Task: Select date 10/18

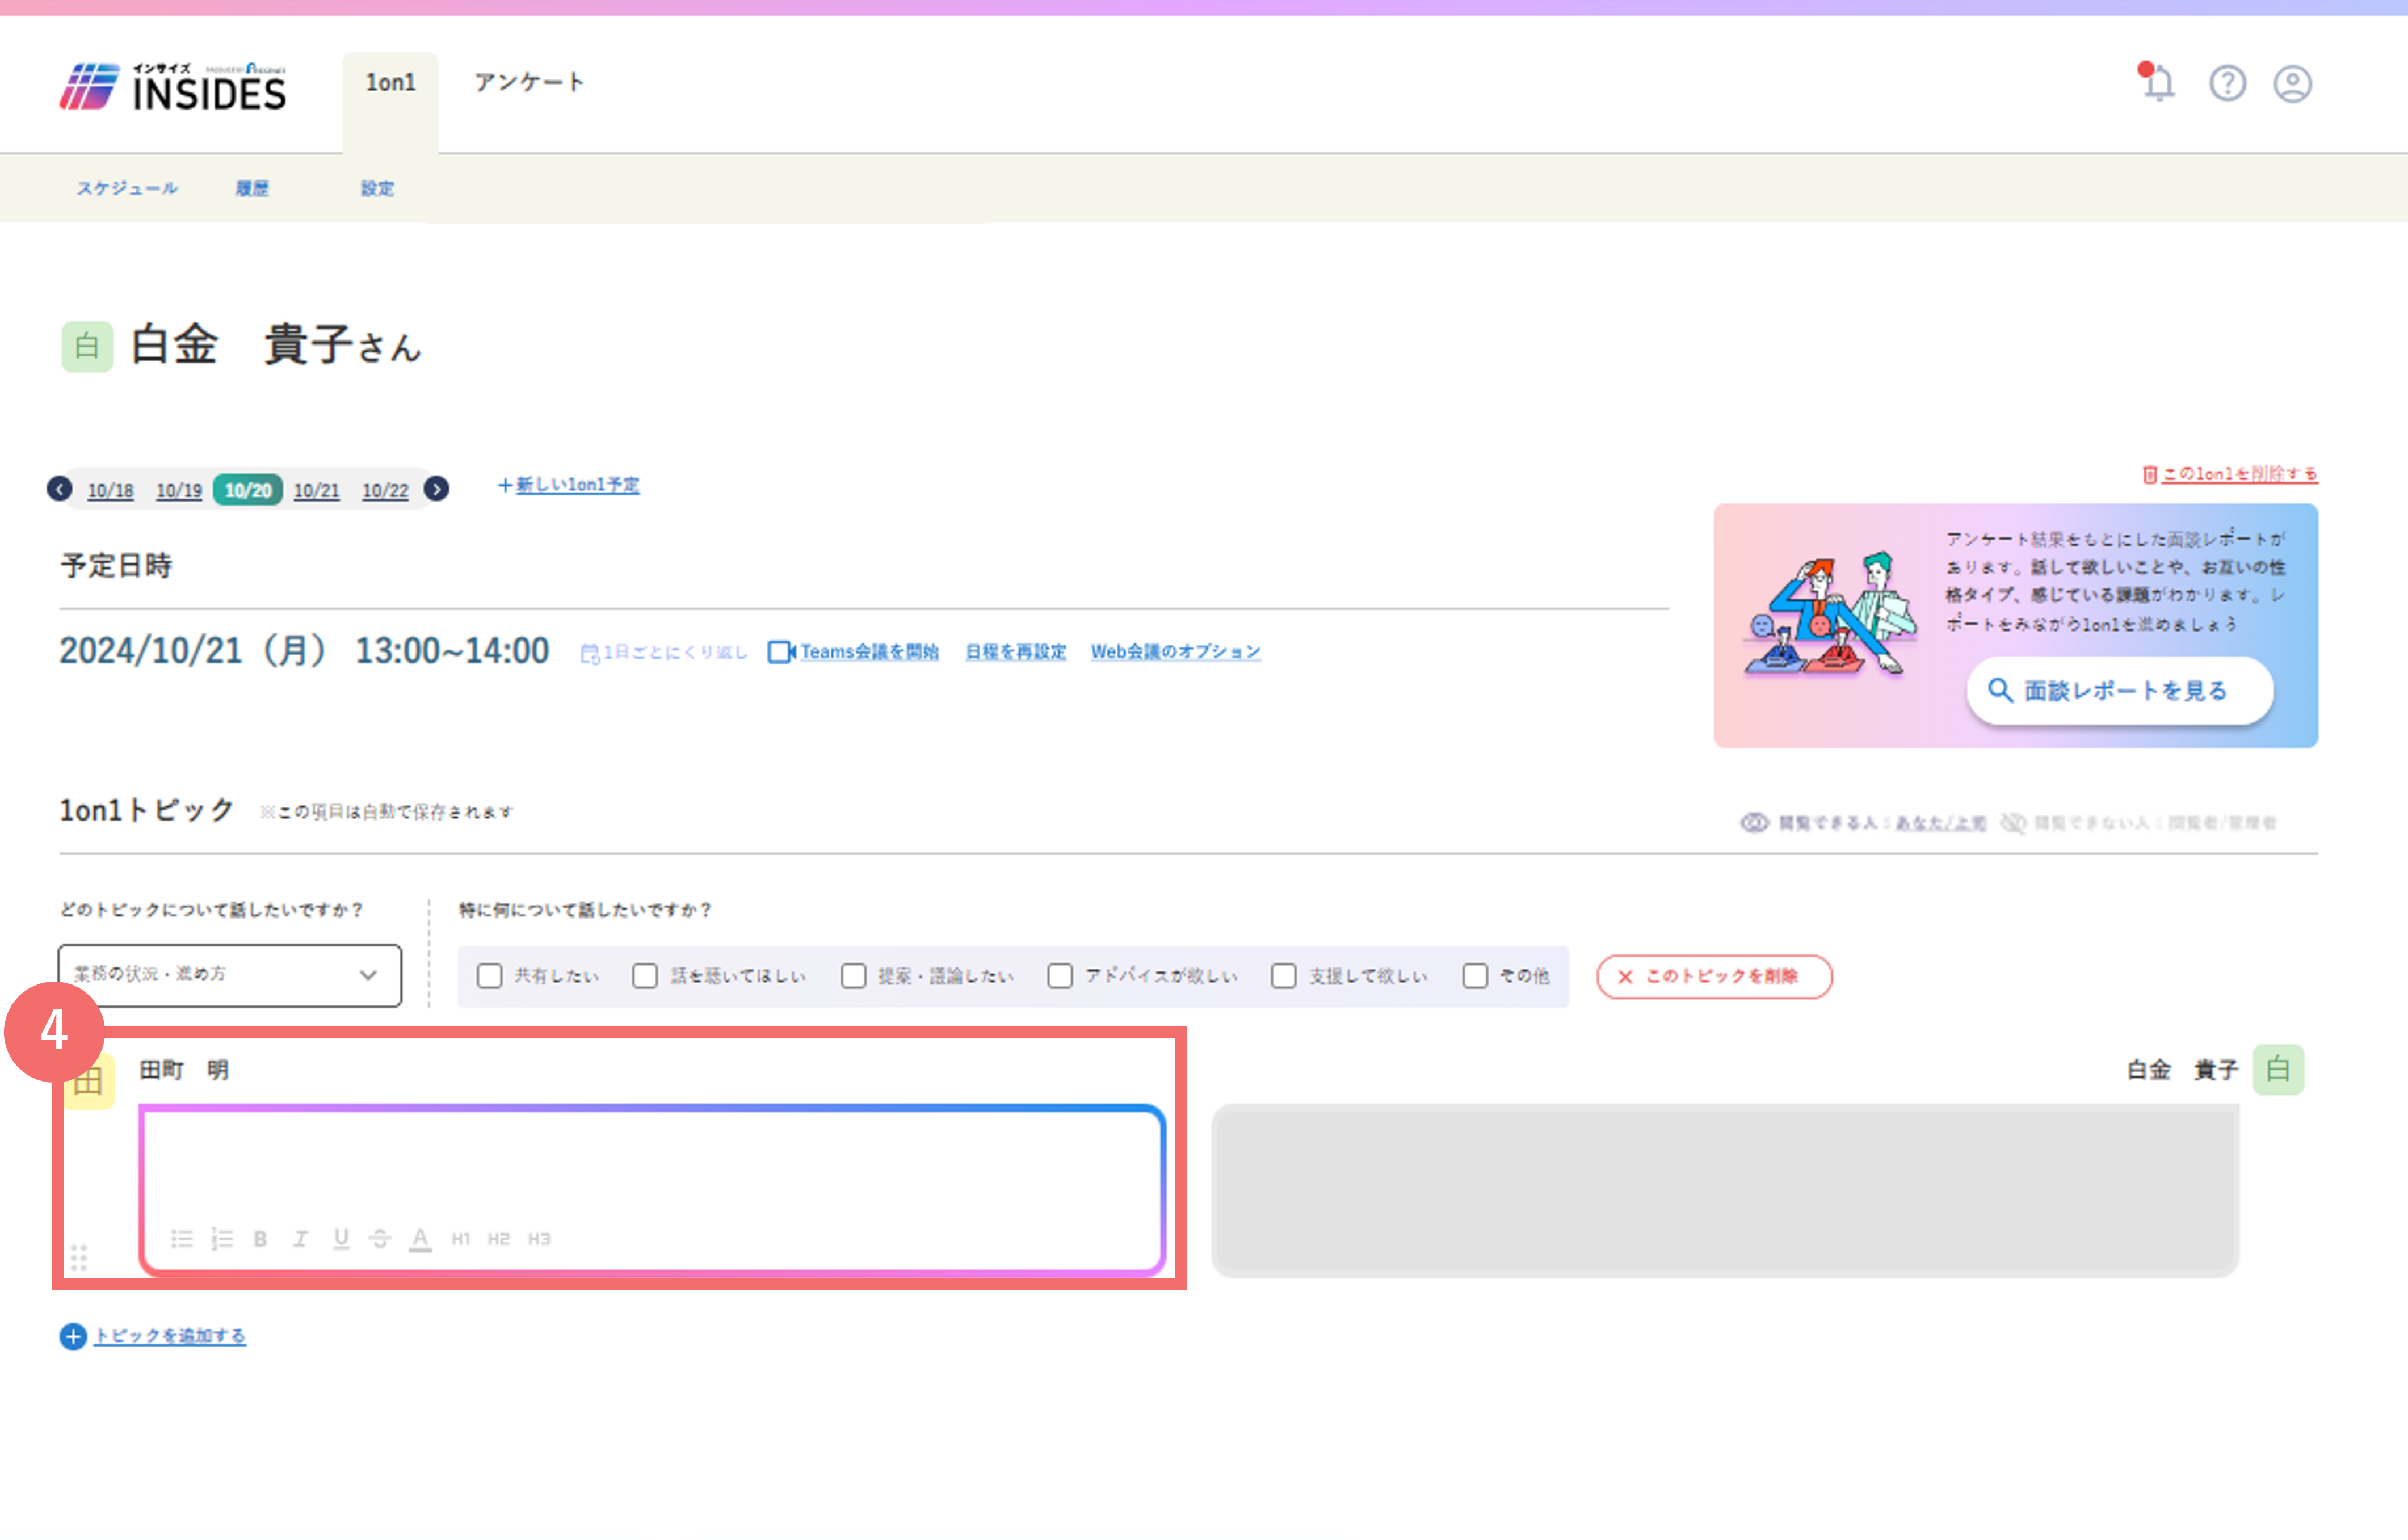Action: coord(110,490)
